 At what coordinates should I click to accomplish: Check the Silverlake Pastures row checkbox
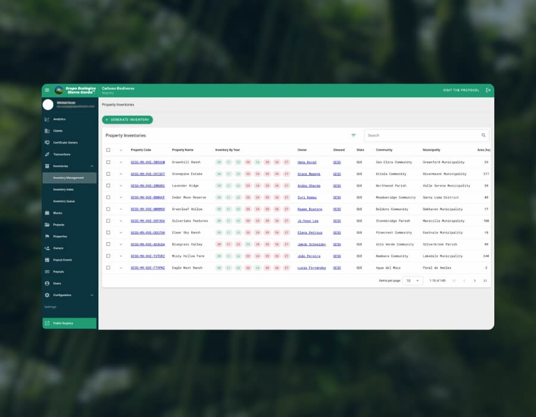point(108,221)
